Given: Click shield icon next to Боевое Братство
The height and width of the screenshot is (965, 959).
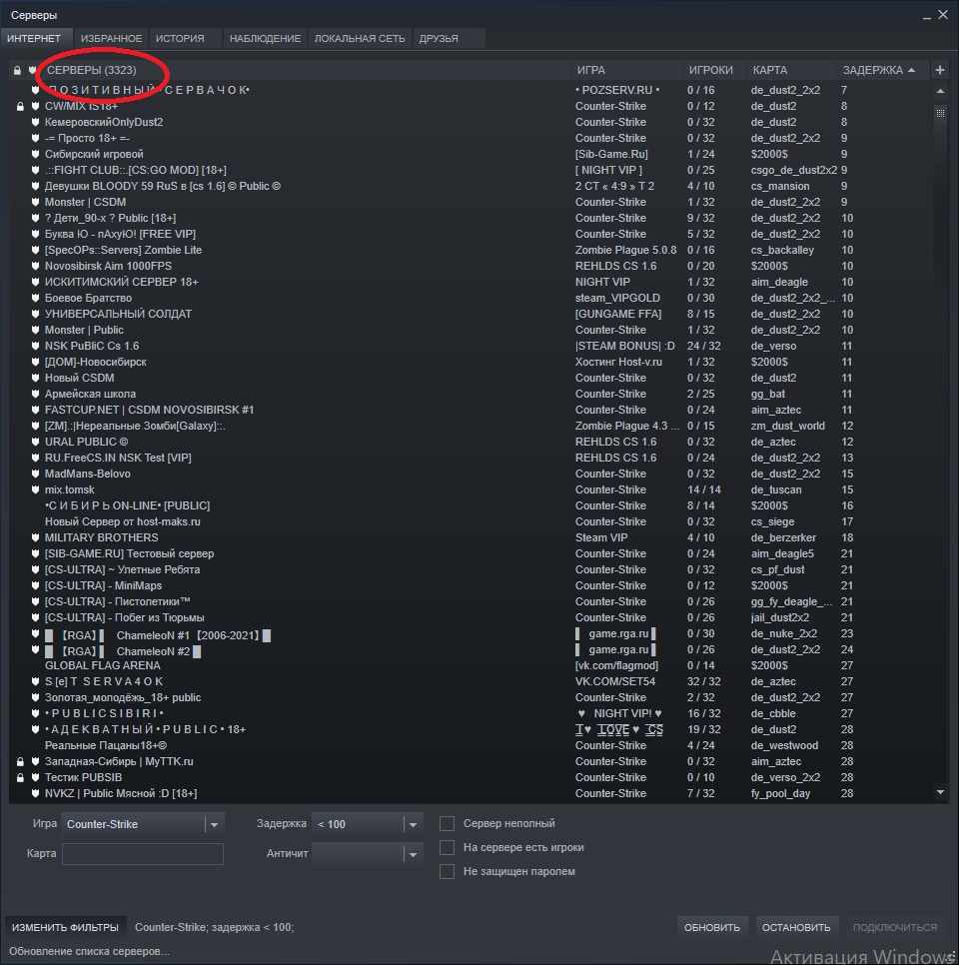Looking at the screenshot, I should click(35, 298).
